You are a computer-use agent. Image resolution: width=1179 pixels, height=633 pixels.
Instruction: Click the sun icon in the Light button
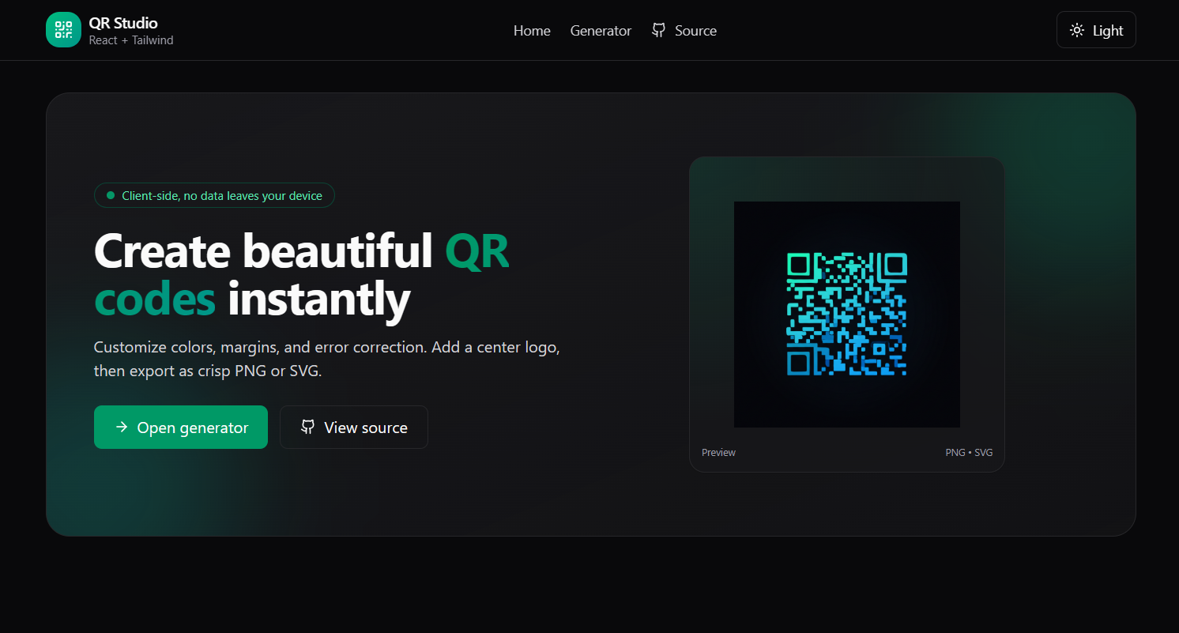(1077, 30)
